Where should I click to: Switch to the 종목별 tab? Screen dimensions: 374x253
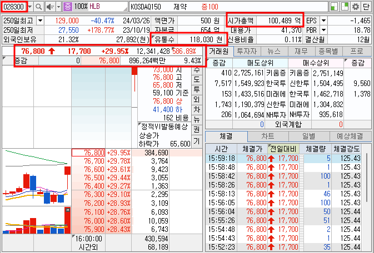coord(328,51)
